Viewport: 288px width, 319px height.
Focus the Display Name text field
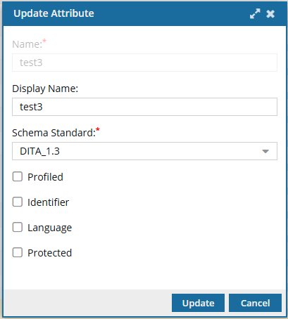pos(144,107)
